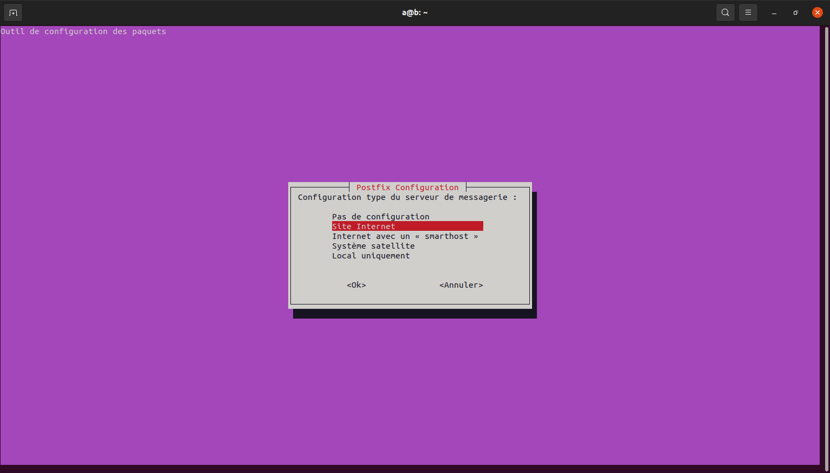Maximize the terminal window
The image size is (830, 473).
[795, 13]
